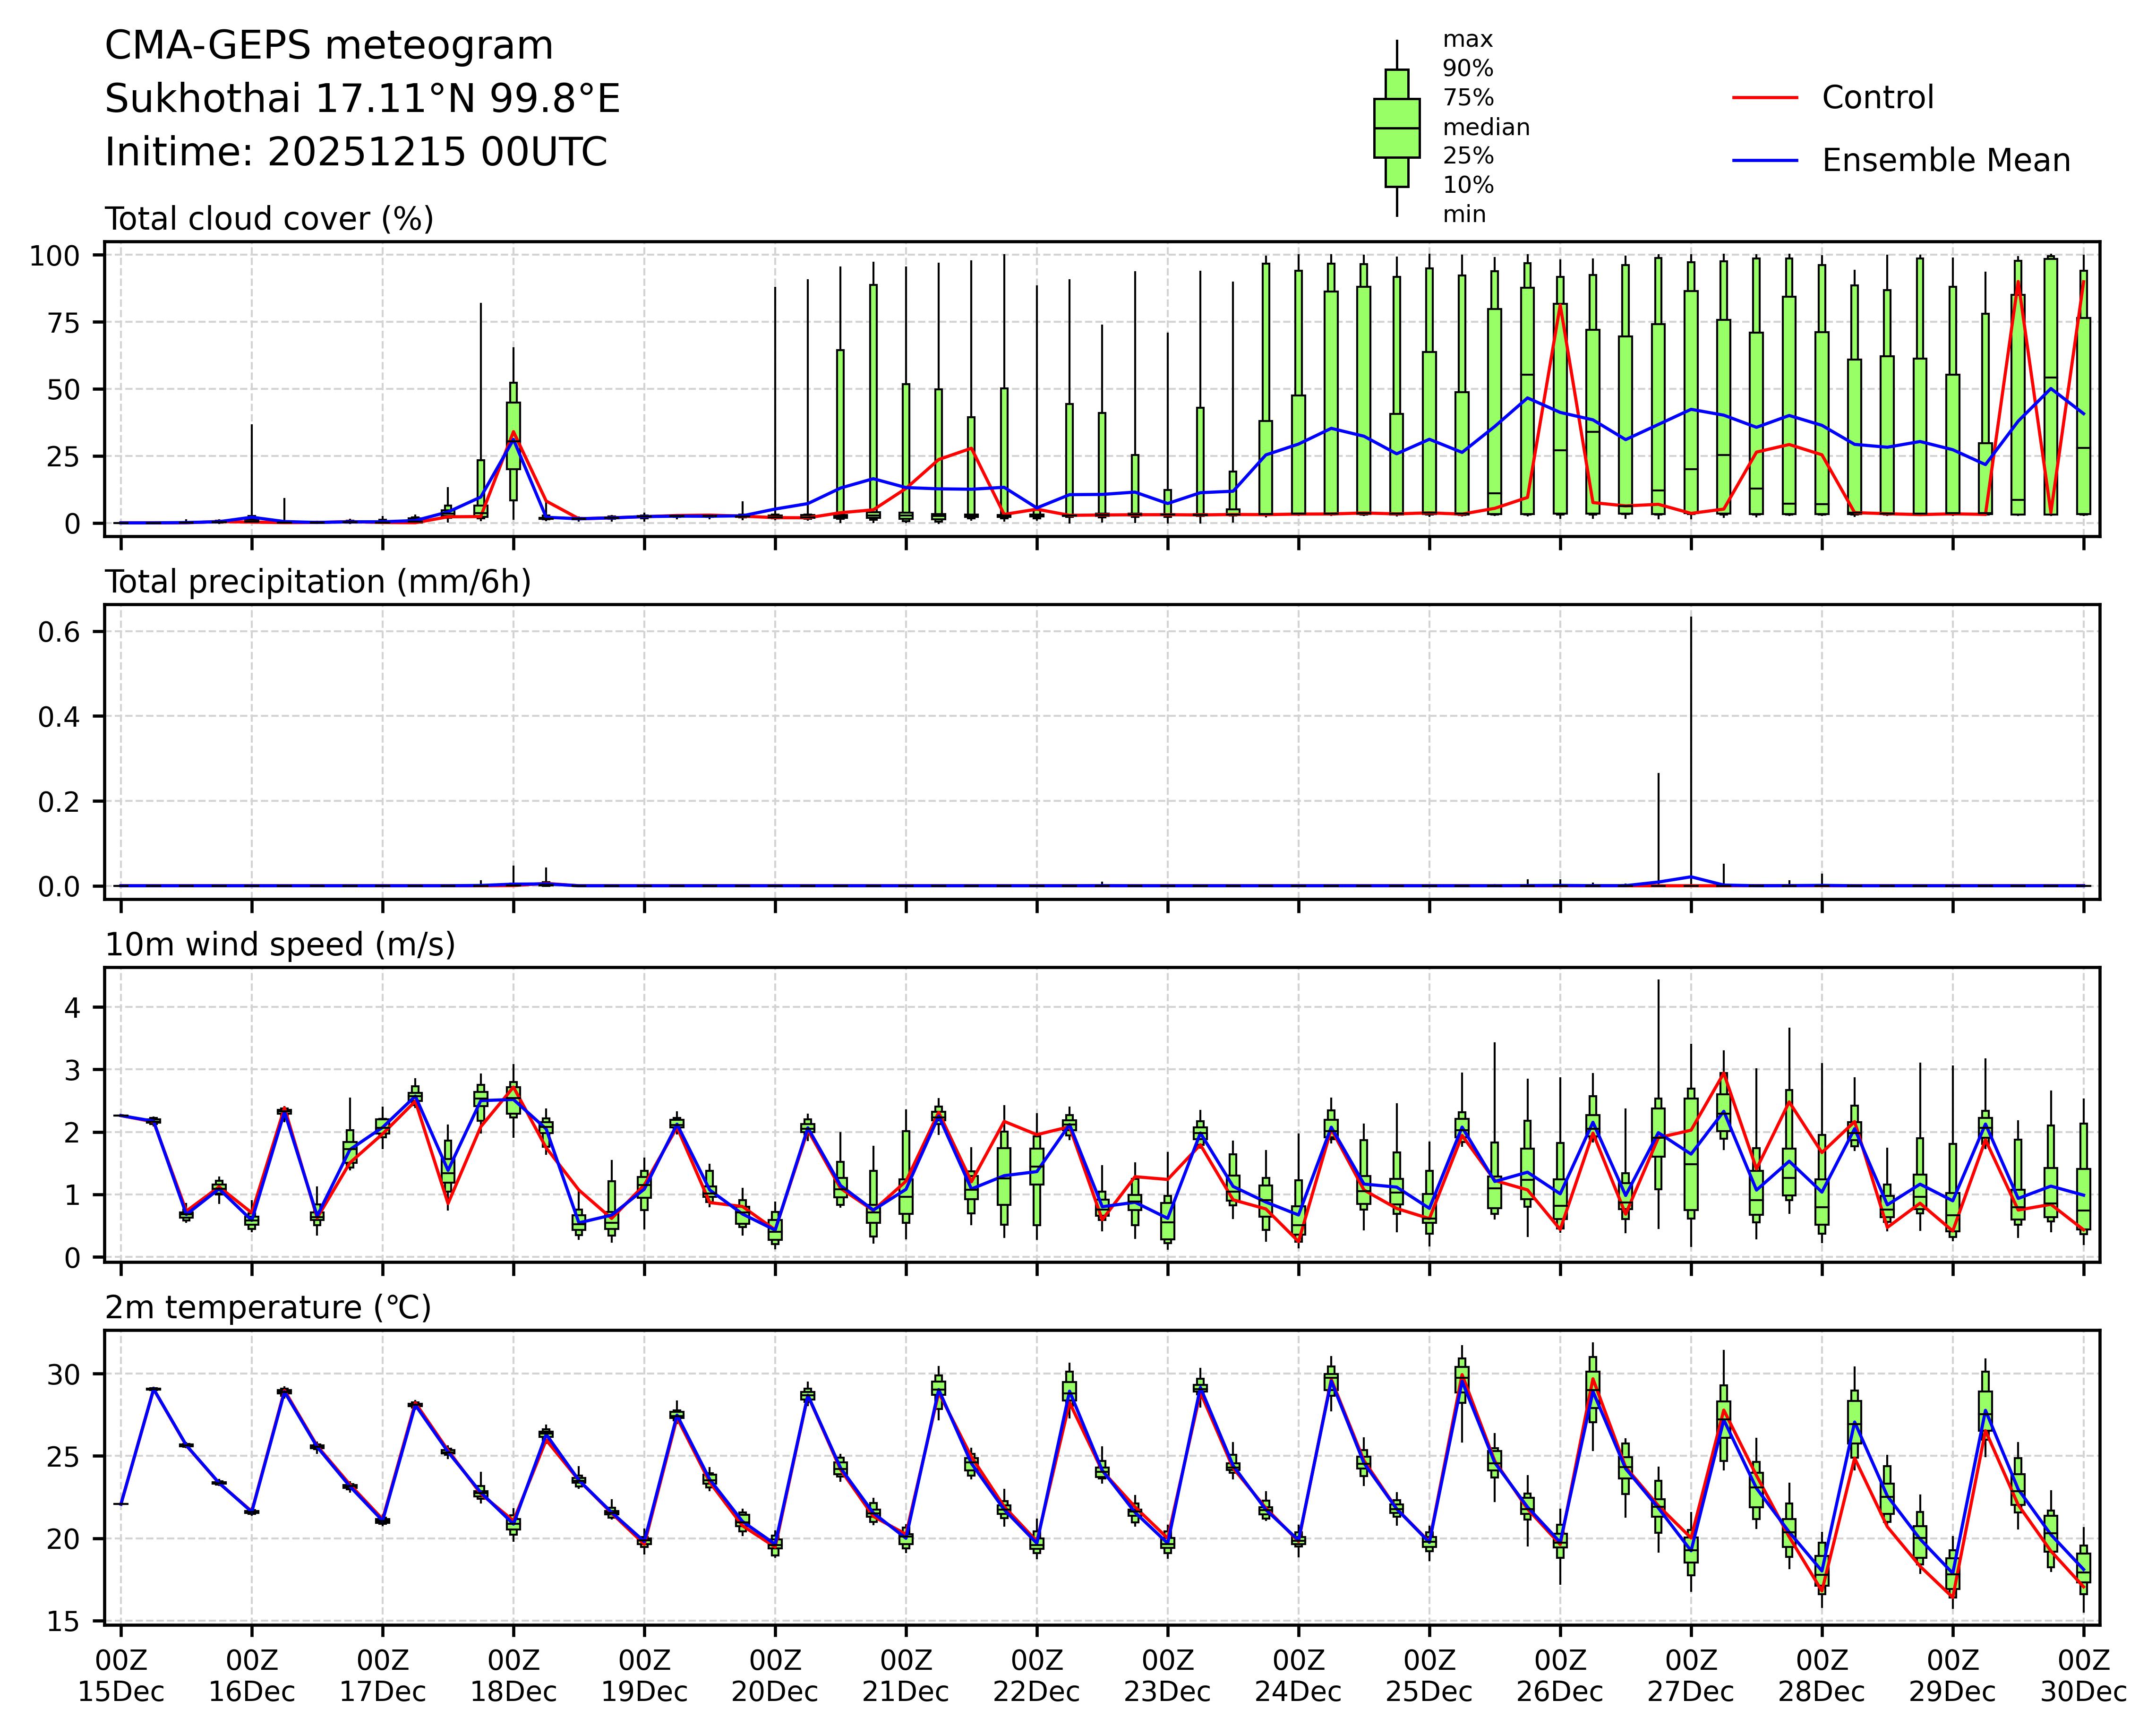
Task: Click the red Control legend line
Action: tap(1764, 98)
